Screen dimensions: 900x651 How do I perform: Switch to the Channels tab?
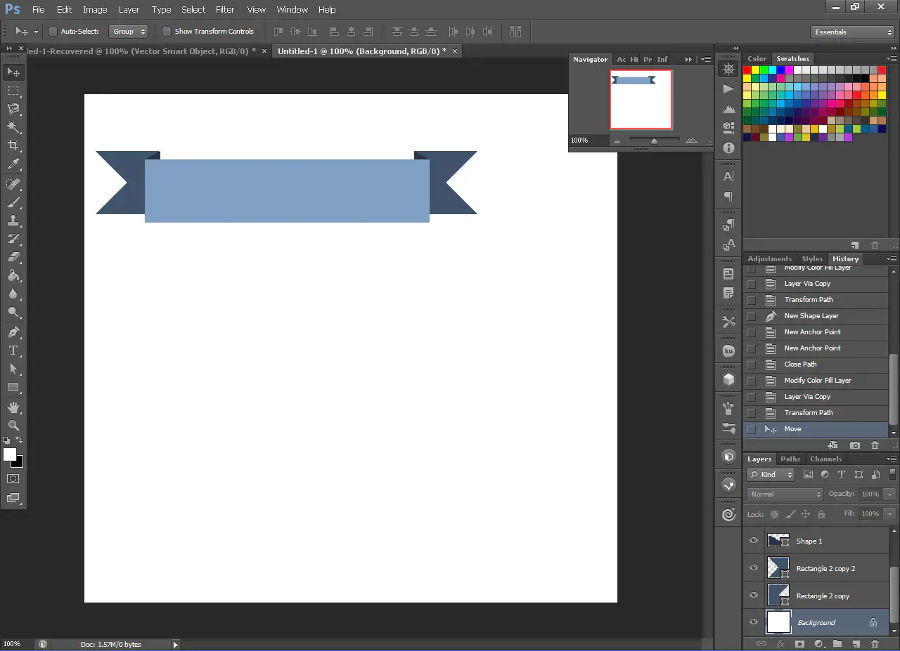825,459
